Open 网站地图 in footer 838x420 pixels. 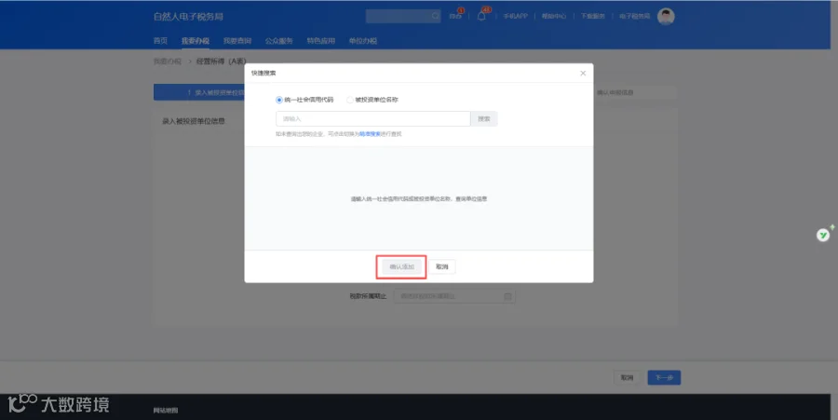point(166,411)
